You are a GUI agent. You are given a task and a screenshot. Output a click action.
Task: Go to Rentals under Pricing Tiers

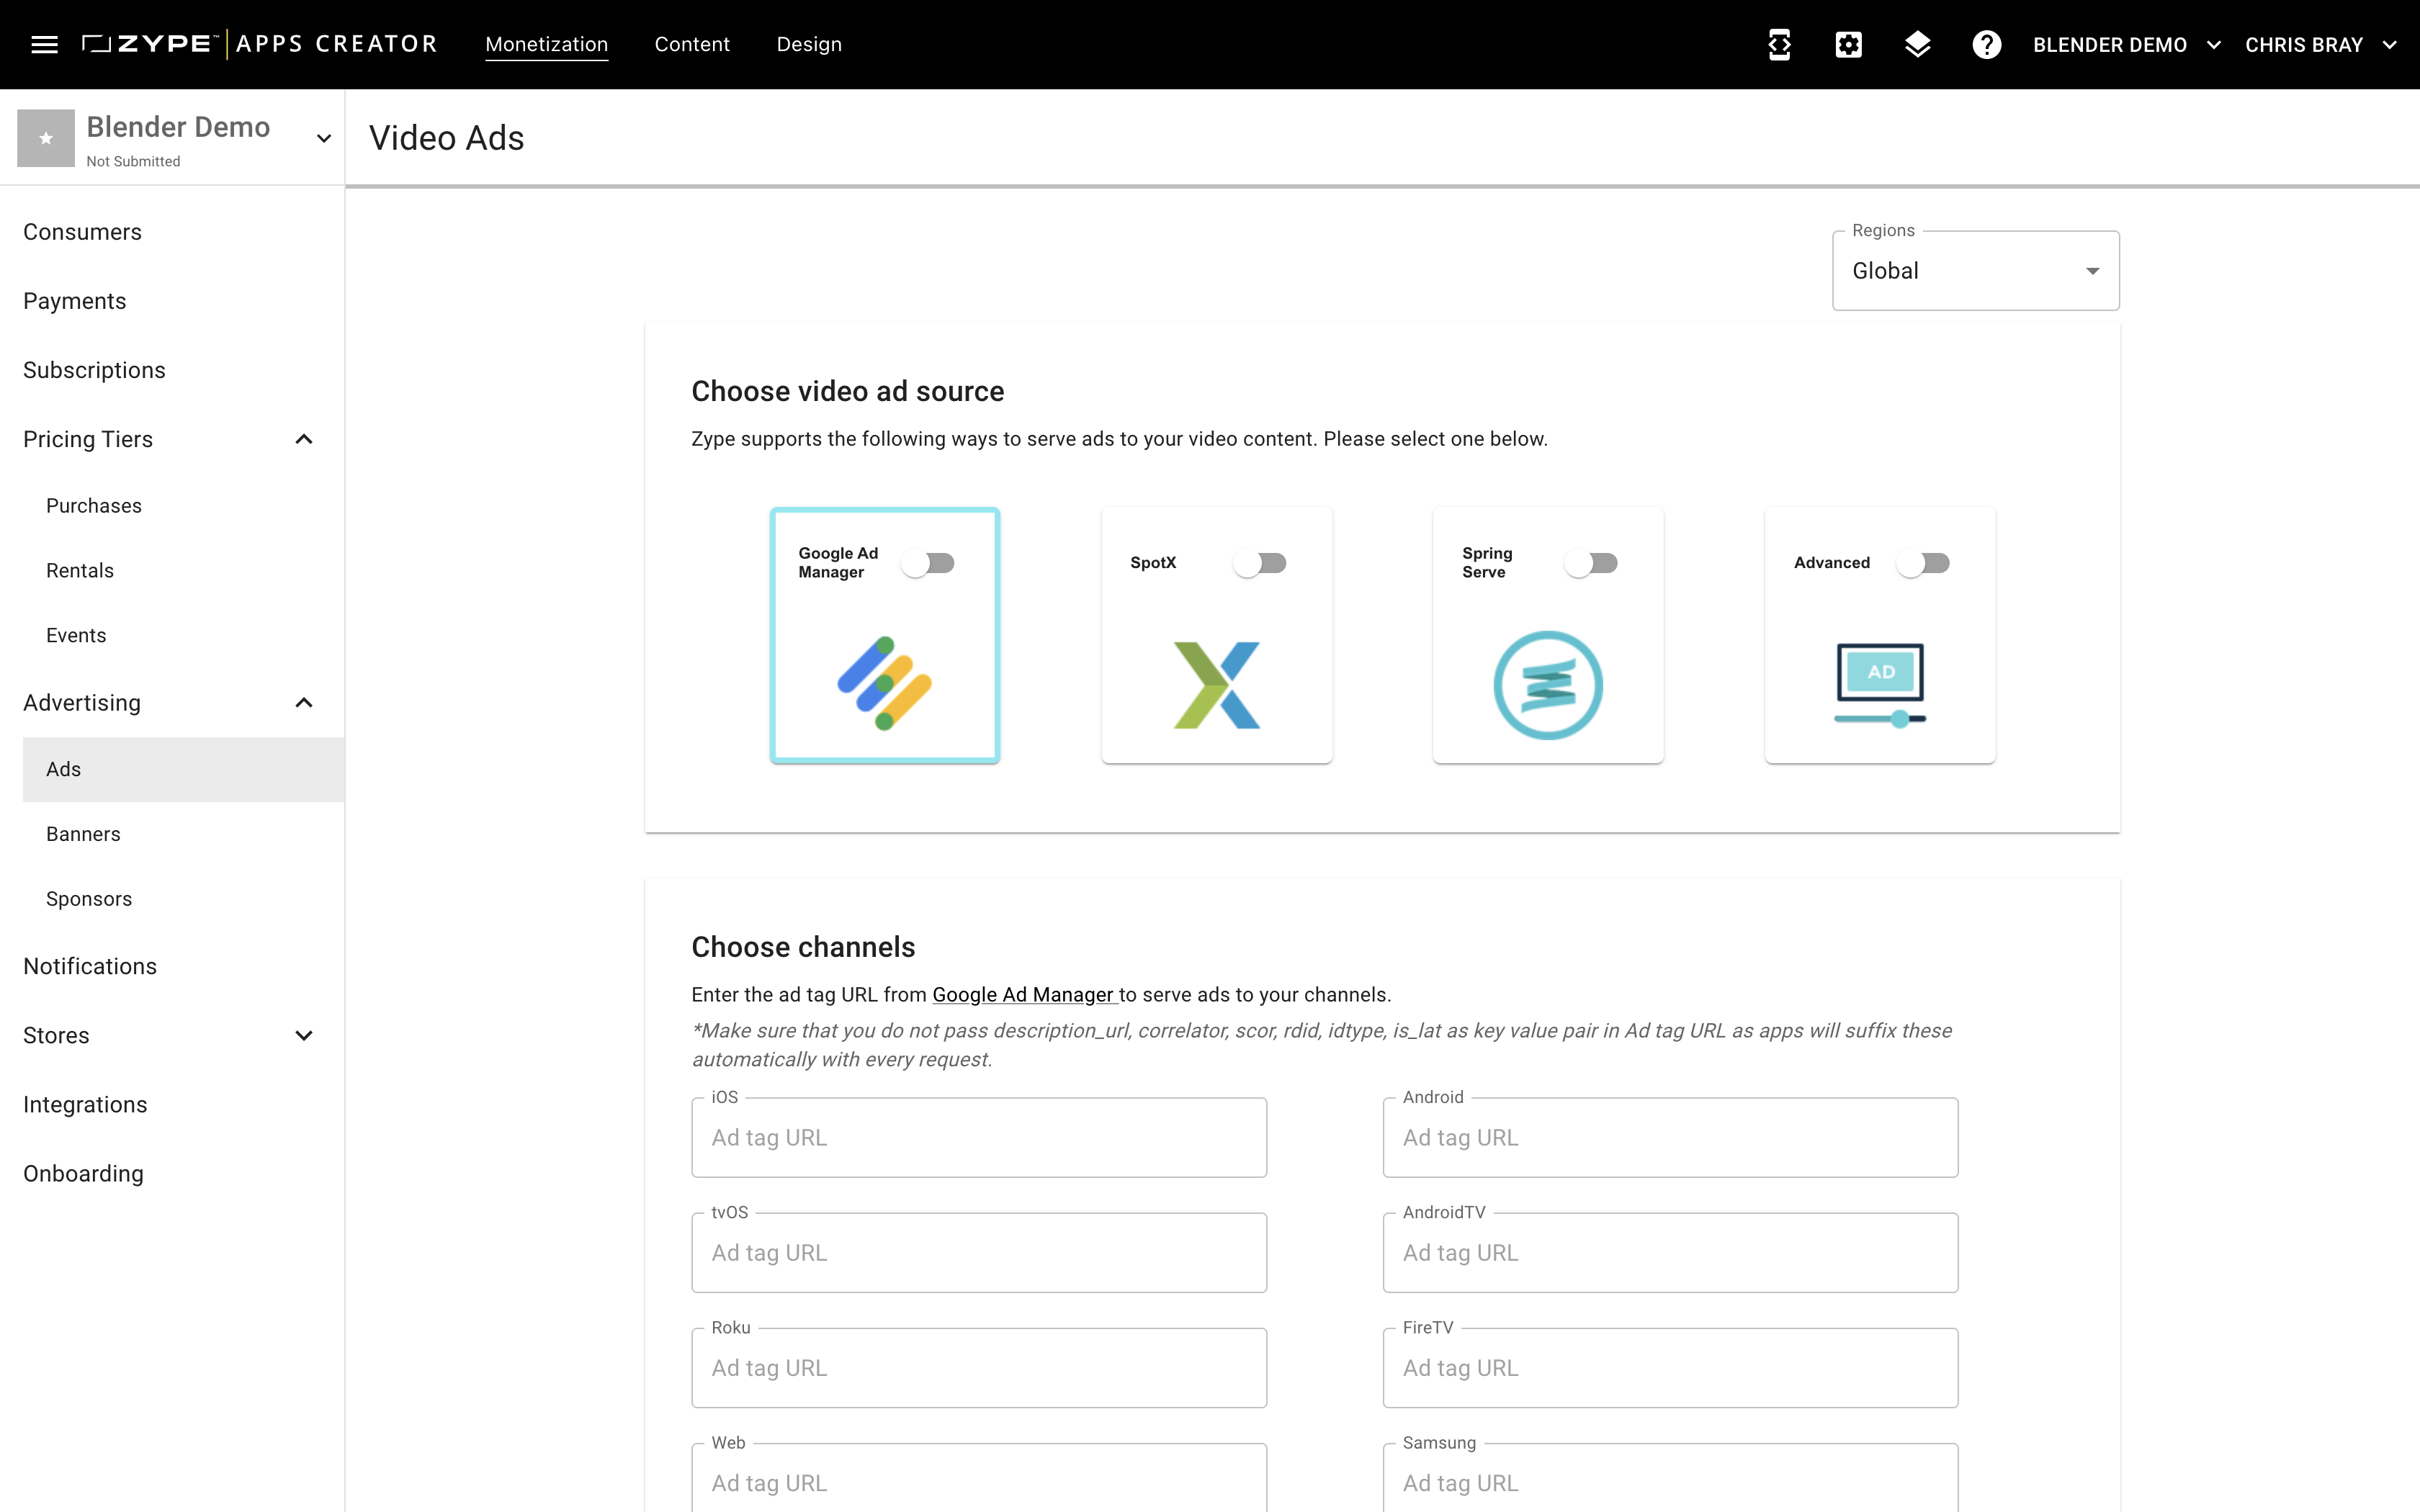click(80, 570)
